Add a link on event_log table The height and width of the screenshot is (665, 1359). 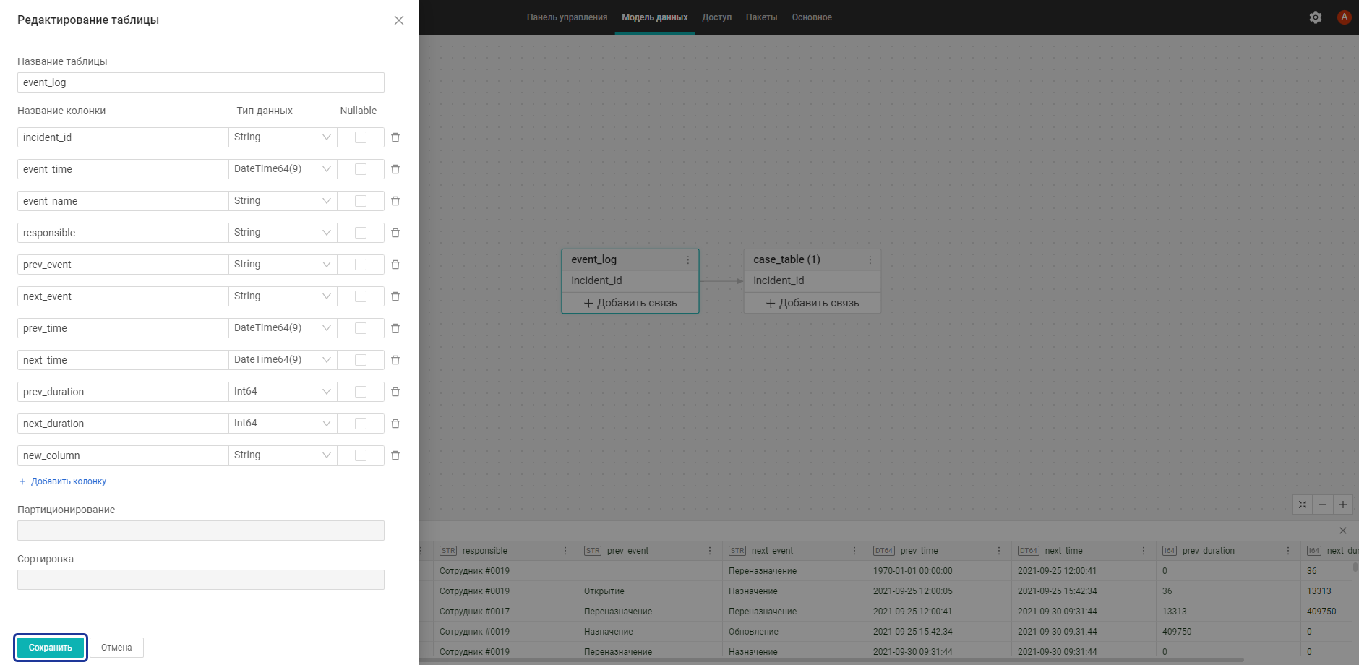point(630,303)
